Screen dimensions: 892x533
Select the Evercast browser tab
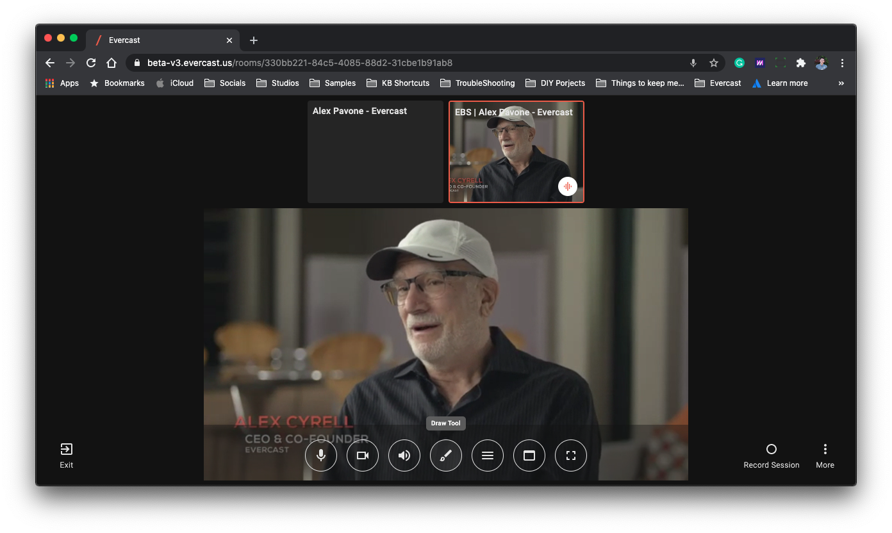163,40
